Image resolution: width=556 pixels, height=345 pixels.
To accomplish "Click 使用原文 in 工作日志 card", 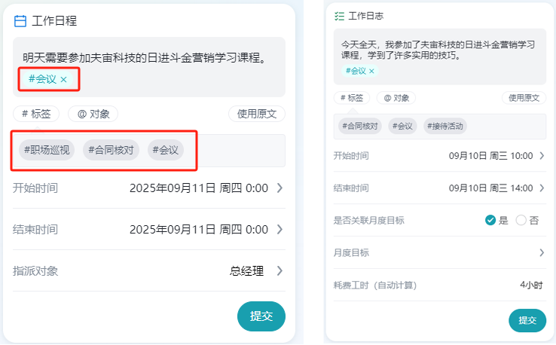I will point(524,98).
